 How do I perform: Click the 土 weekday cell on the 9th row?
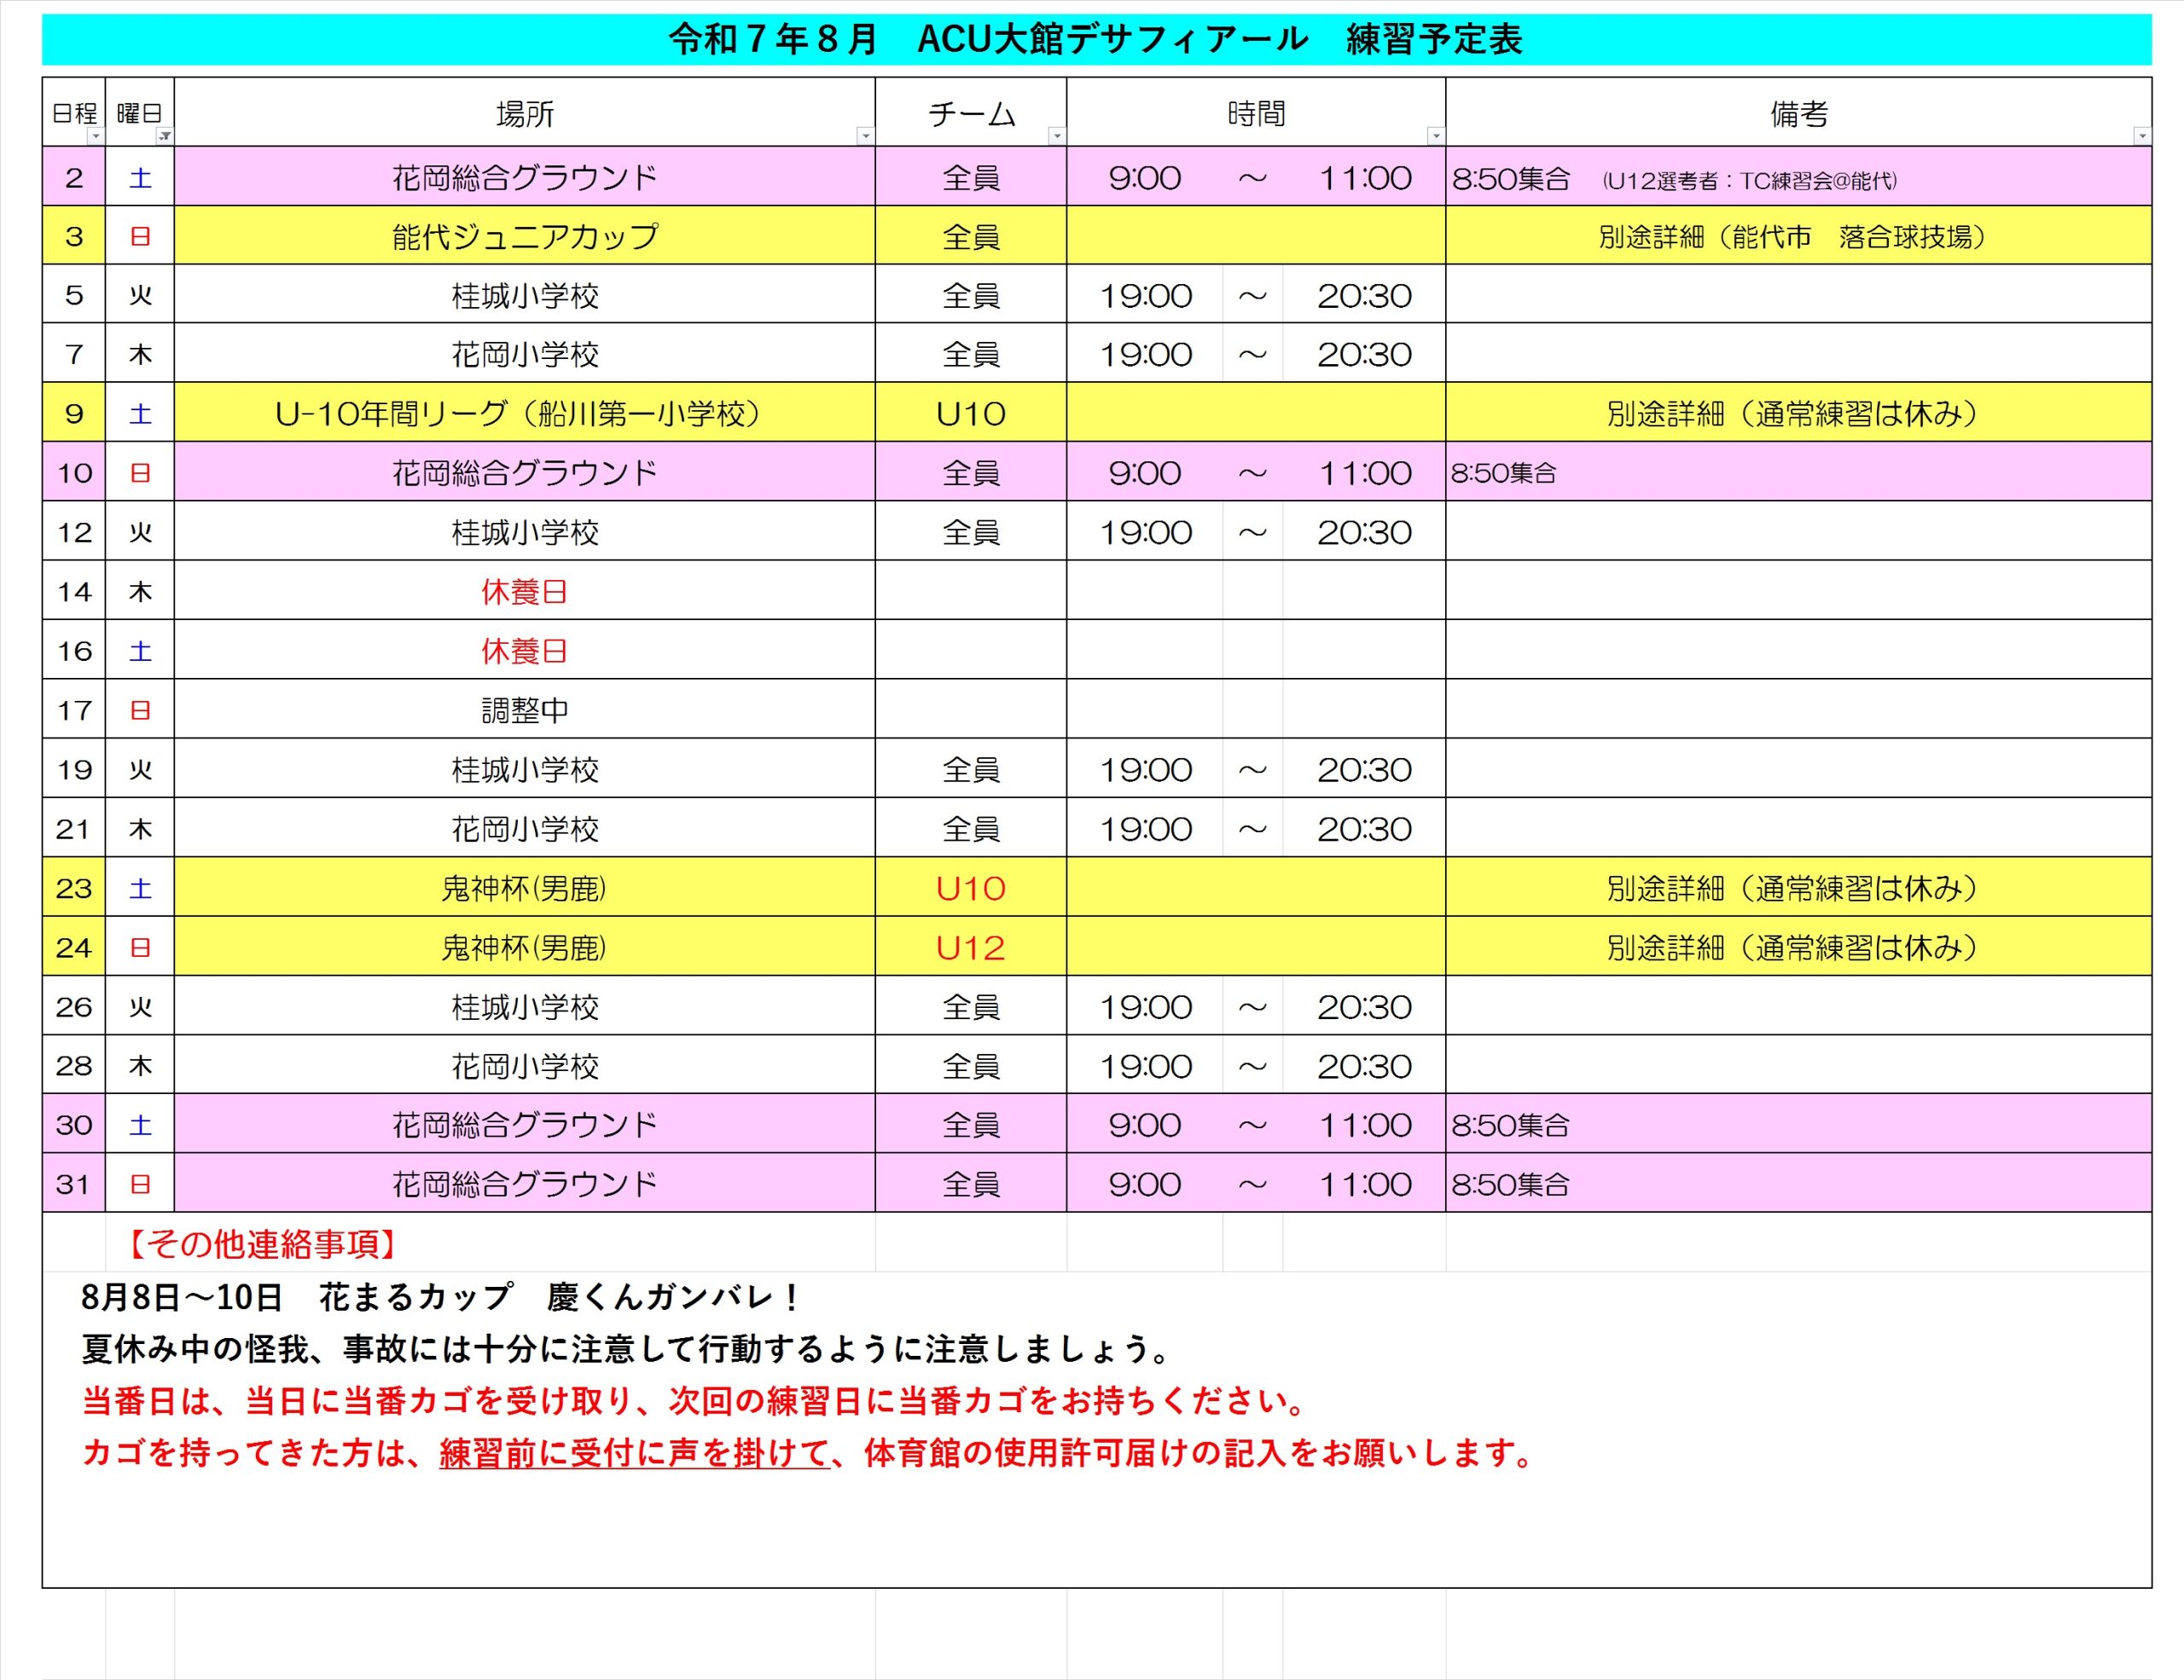tap(140, 413)
